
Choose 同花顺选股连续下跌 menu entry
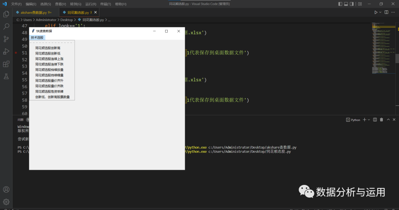tap(52, 64)
